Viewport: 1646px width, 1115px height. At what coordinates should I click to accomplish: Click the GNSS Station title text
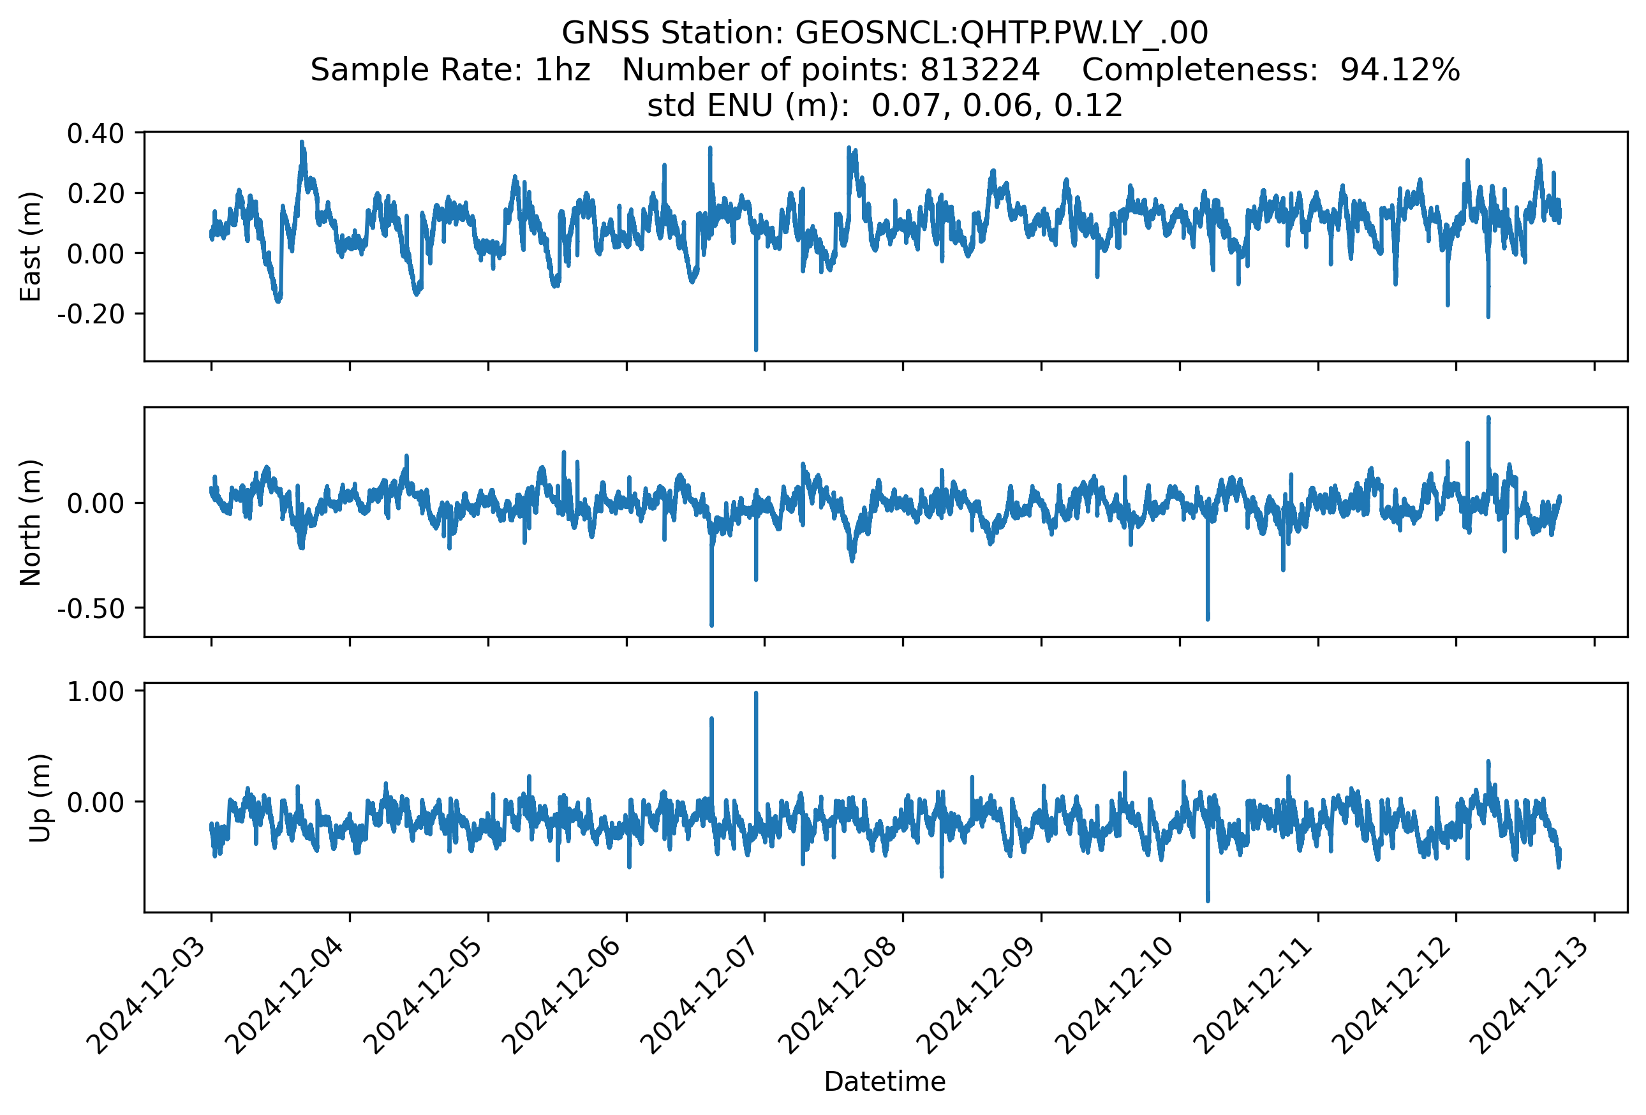tap(885, 33)
